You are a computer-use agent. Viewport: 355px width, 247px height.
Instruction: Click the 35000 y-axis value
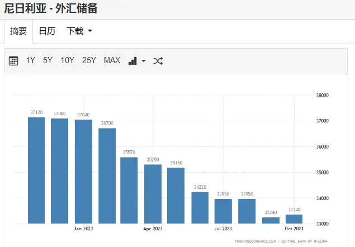(323, 173)
